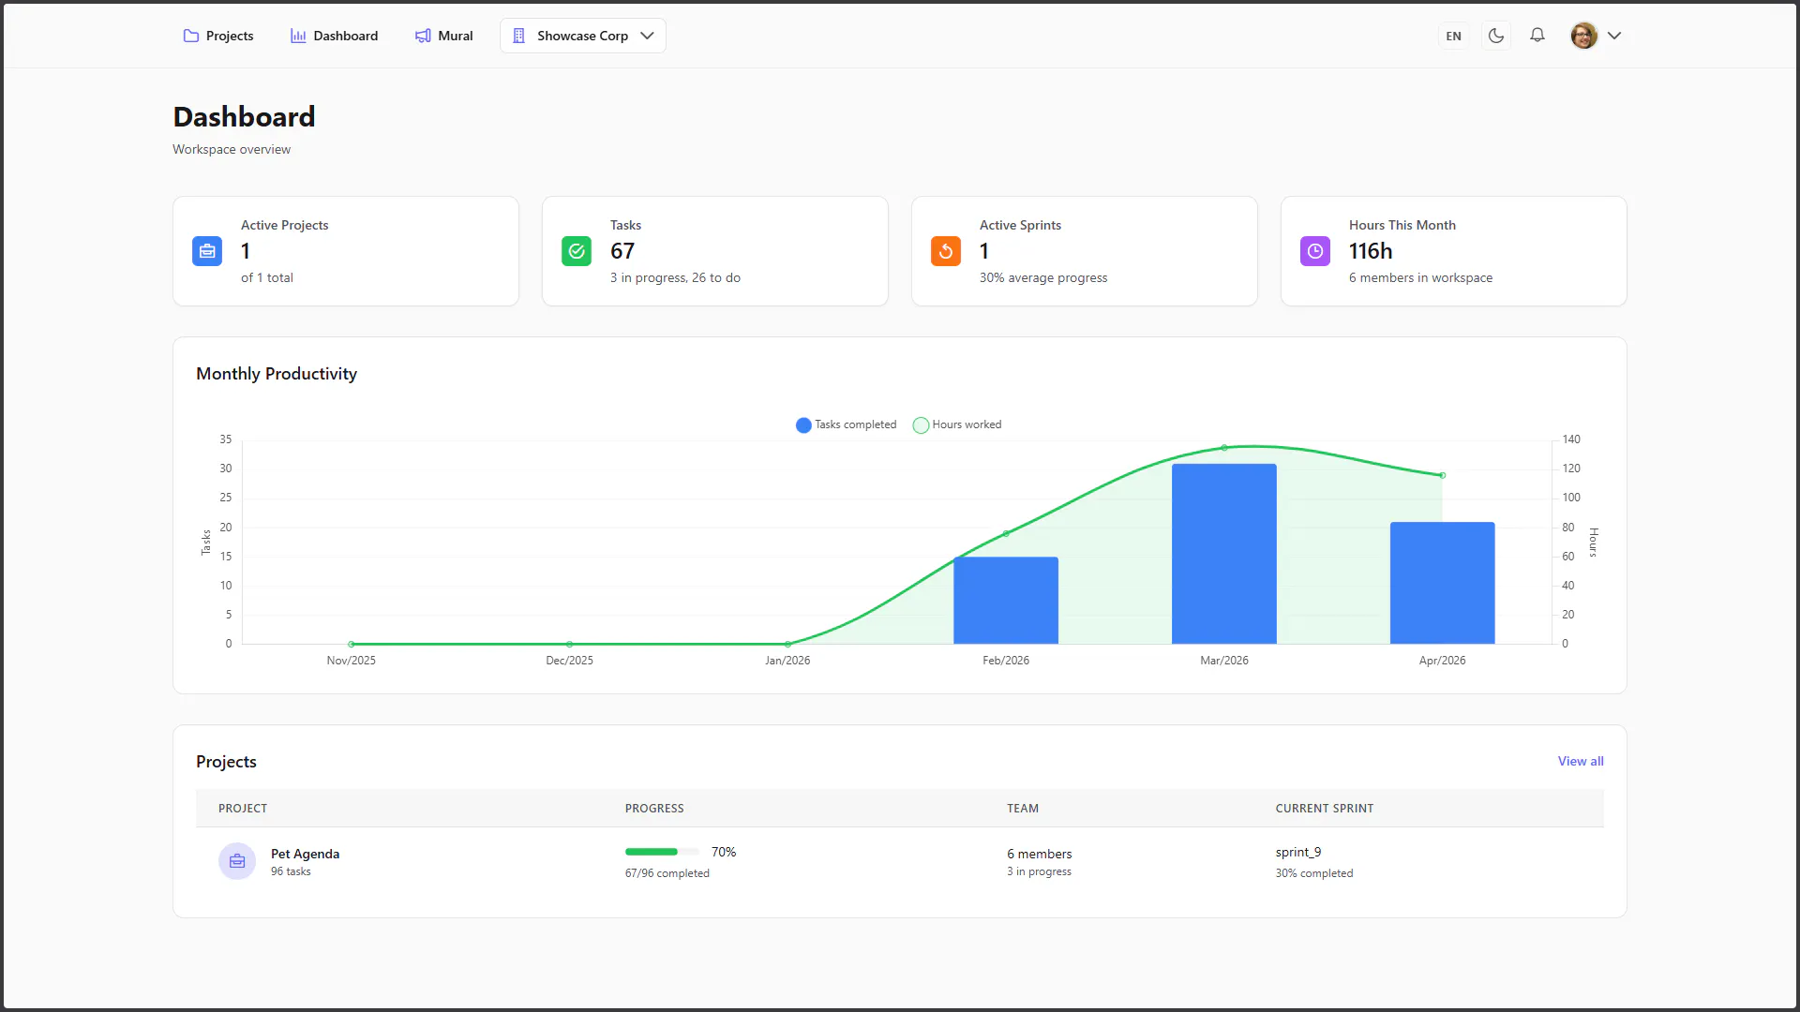The height and width of the screenshot is (1012, 1800).
Task: Click the user avatar photo
Action: [1584, 36]
